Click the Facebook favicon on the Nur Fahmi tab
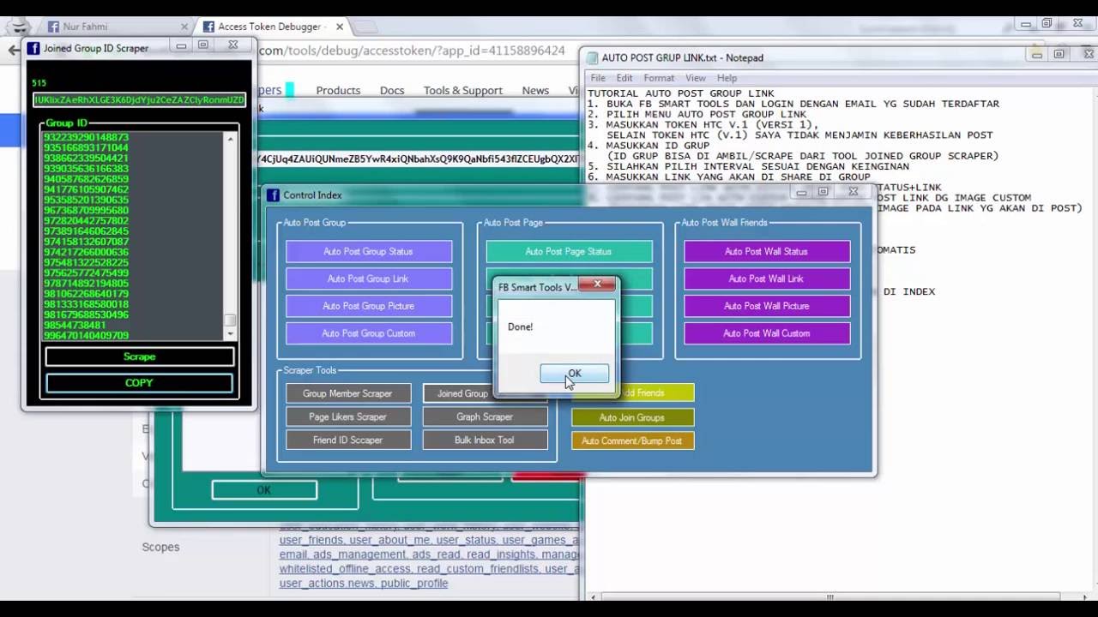The height and width of the screenshot is (617, 1098). click(x=53, y=27)
